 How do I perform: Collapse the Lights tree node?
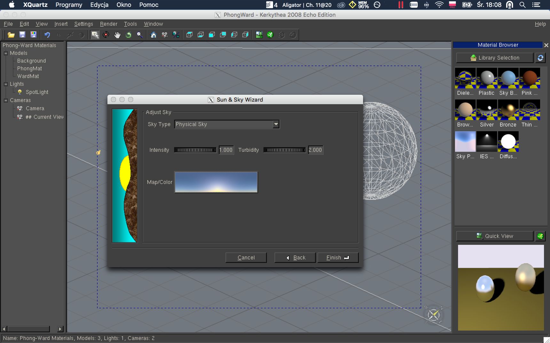coord(6,84)
